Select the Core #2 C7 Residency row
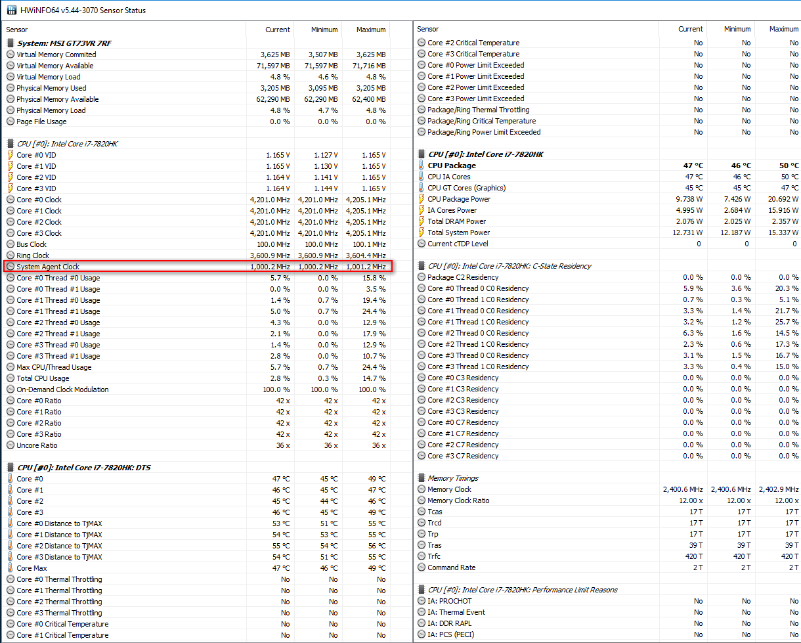This screenshot has width=801, height=643. [x=607, y=445]
